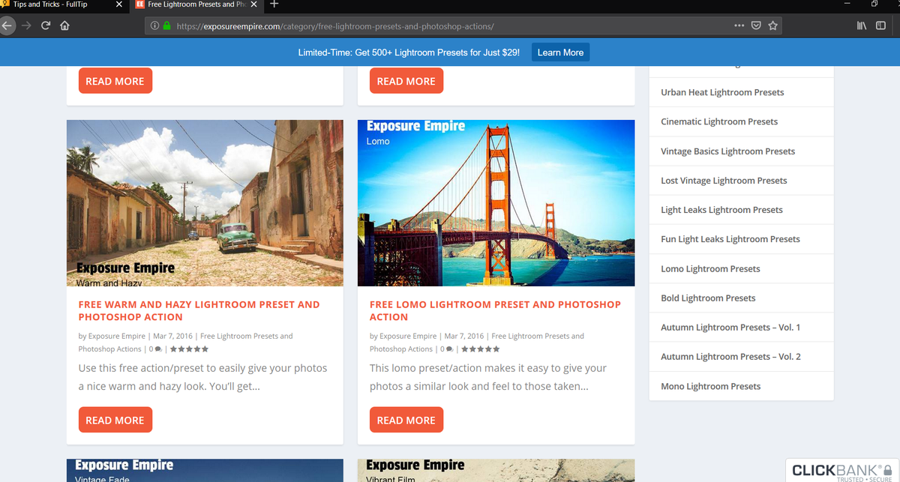Click the site information icon in address bar
Screen dimensions: 900x482
pos(154,26)
